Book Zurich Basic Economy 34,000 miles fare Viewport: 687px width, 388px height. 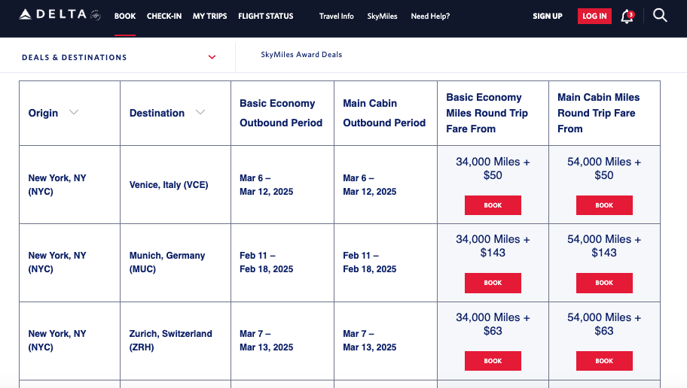(493, 361)
